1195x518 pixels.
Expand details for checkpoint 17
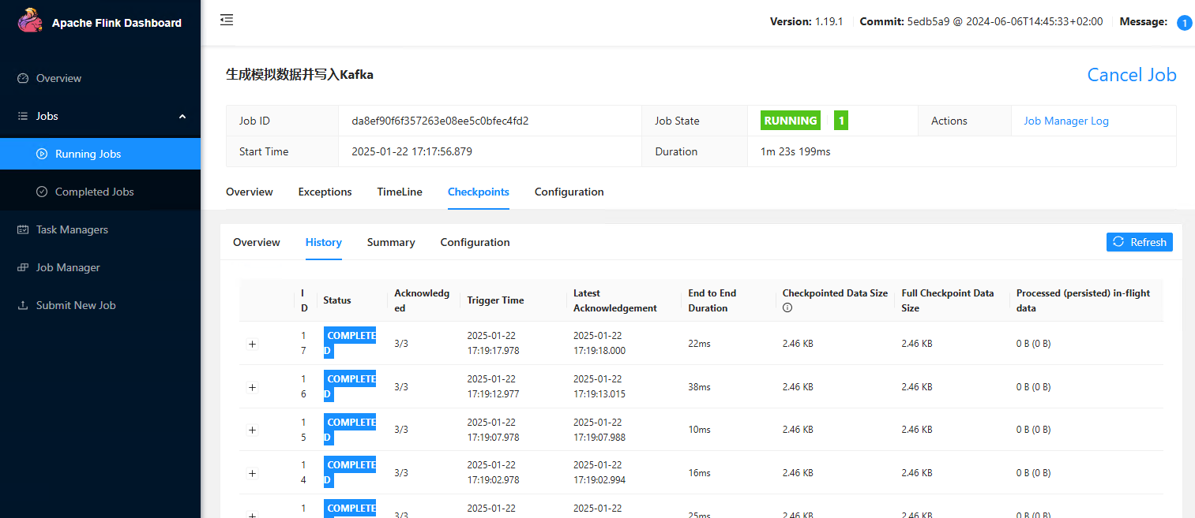tap(253, 344)
